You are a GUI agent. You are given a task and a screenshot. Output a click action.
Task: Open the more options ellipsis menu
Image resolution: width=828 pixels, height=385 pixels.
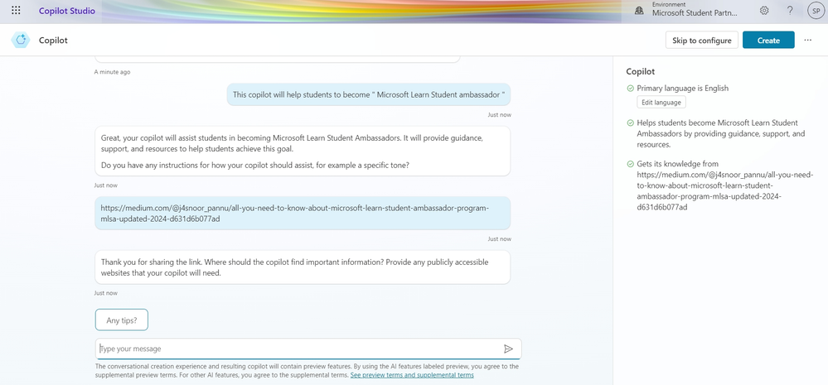pos(808,40)
